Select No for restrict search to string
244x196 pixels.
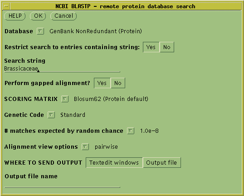tap(167, 47)
